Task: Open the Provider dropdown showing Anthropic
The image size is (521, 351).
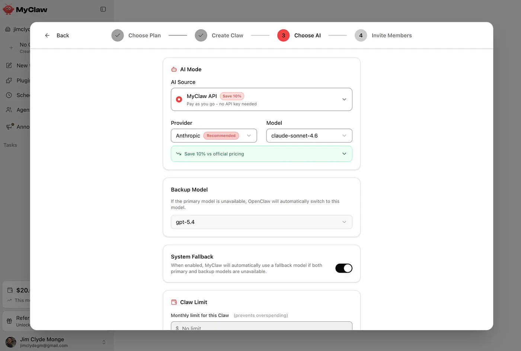Action: pyautogui.click(x=214, y=136)
